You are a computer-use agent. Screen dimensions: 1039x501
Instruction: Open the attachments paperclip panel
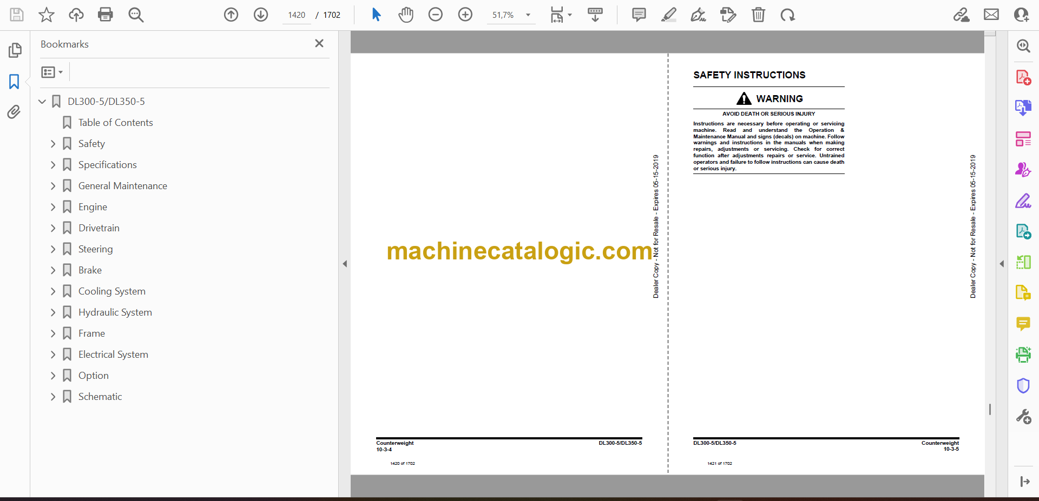15,112
